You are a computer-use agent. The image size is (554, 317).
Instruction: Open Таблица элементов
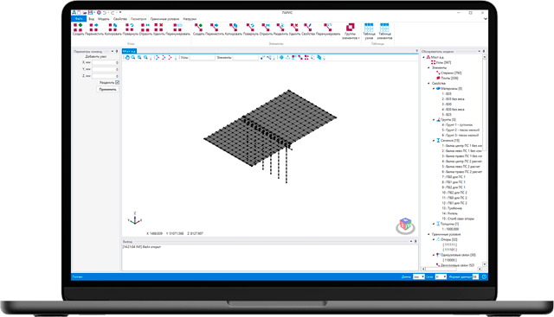click(384, 31)
